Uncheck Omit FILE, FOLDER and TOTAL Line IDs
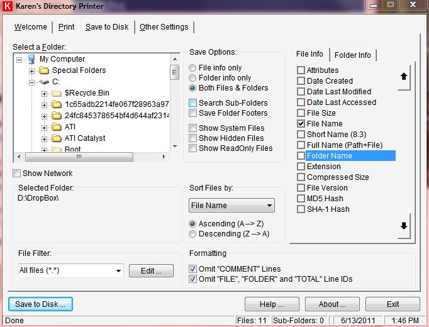This screenshot has height=327, width=429. tap(192, 279)
